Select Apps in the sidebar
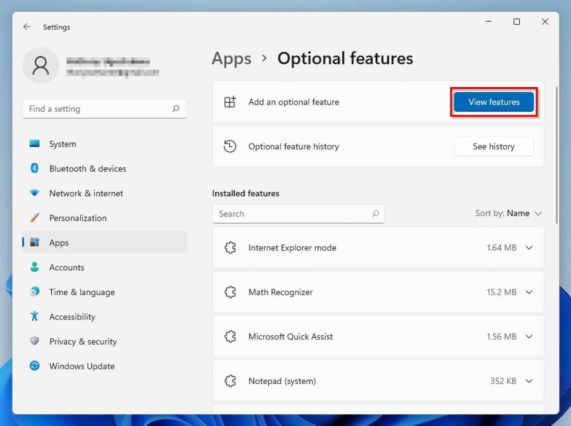 59,242
